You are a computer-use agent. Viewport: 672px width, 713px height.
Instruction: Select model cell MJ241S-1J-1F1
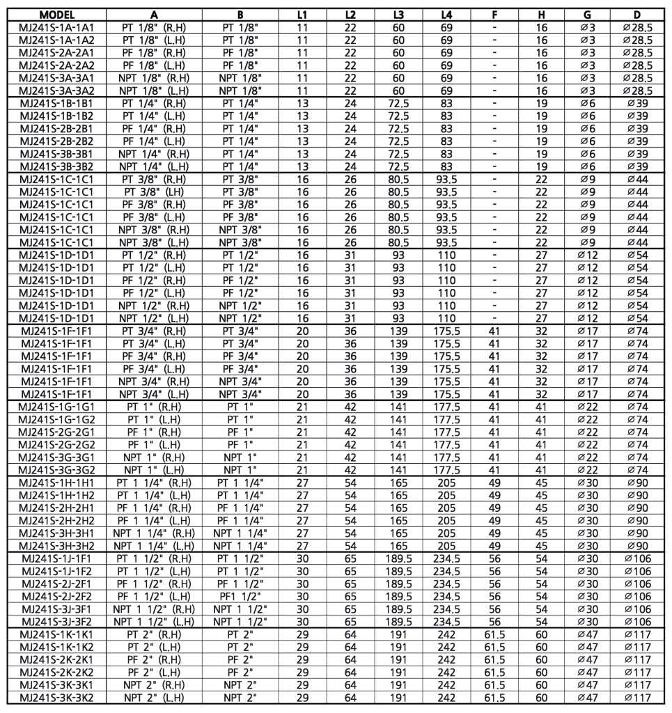56,559
